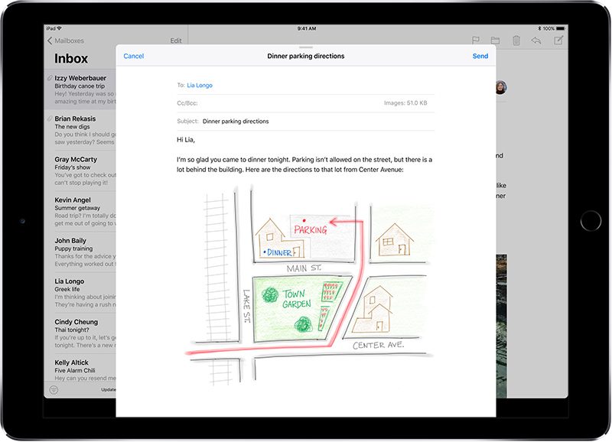The height and width of the screenshot is (442, 612).
Task: Tap the Reply arrow icon
Action: coord(537,41)
